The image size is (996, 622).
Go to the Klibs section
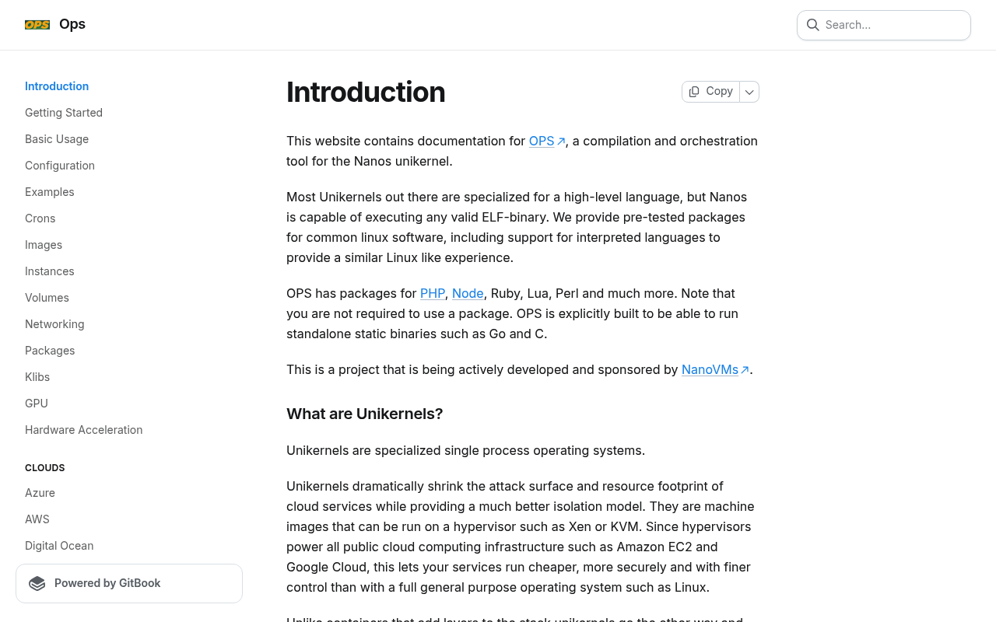tap(37, 377)
